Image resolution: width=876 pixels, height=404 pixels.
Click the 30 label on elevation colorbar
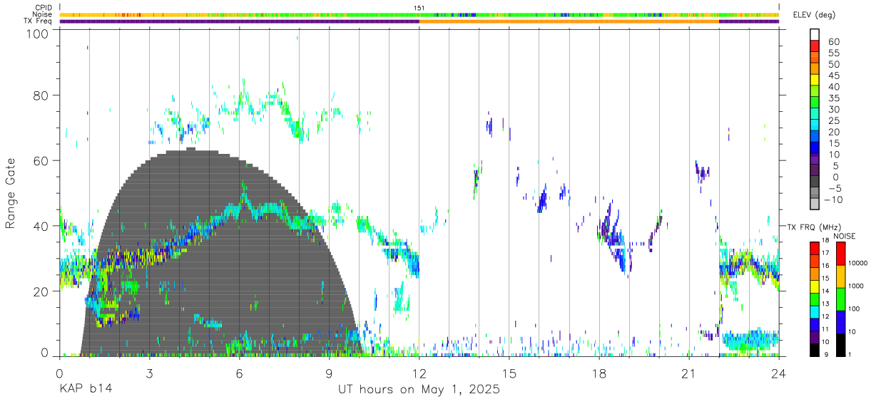click(x=833, y=110)
